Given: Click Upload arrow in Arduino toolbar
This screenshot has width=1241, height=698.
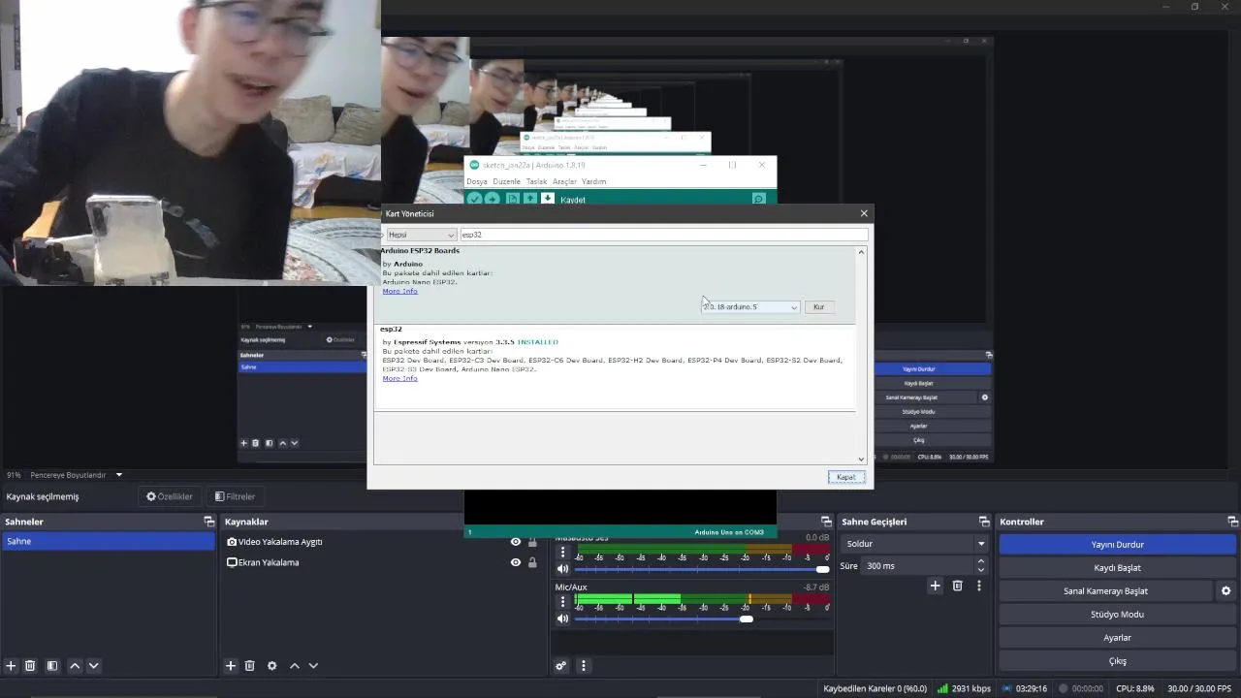Looking at the screenshot, I should point(493,199).
